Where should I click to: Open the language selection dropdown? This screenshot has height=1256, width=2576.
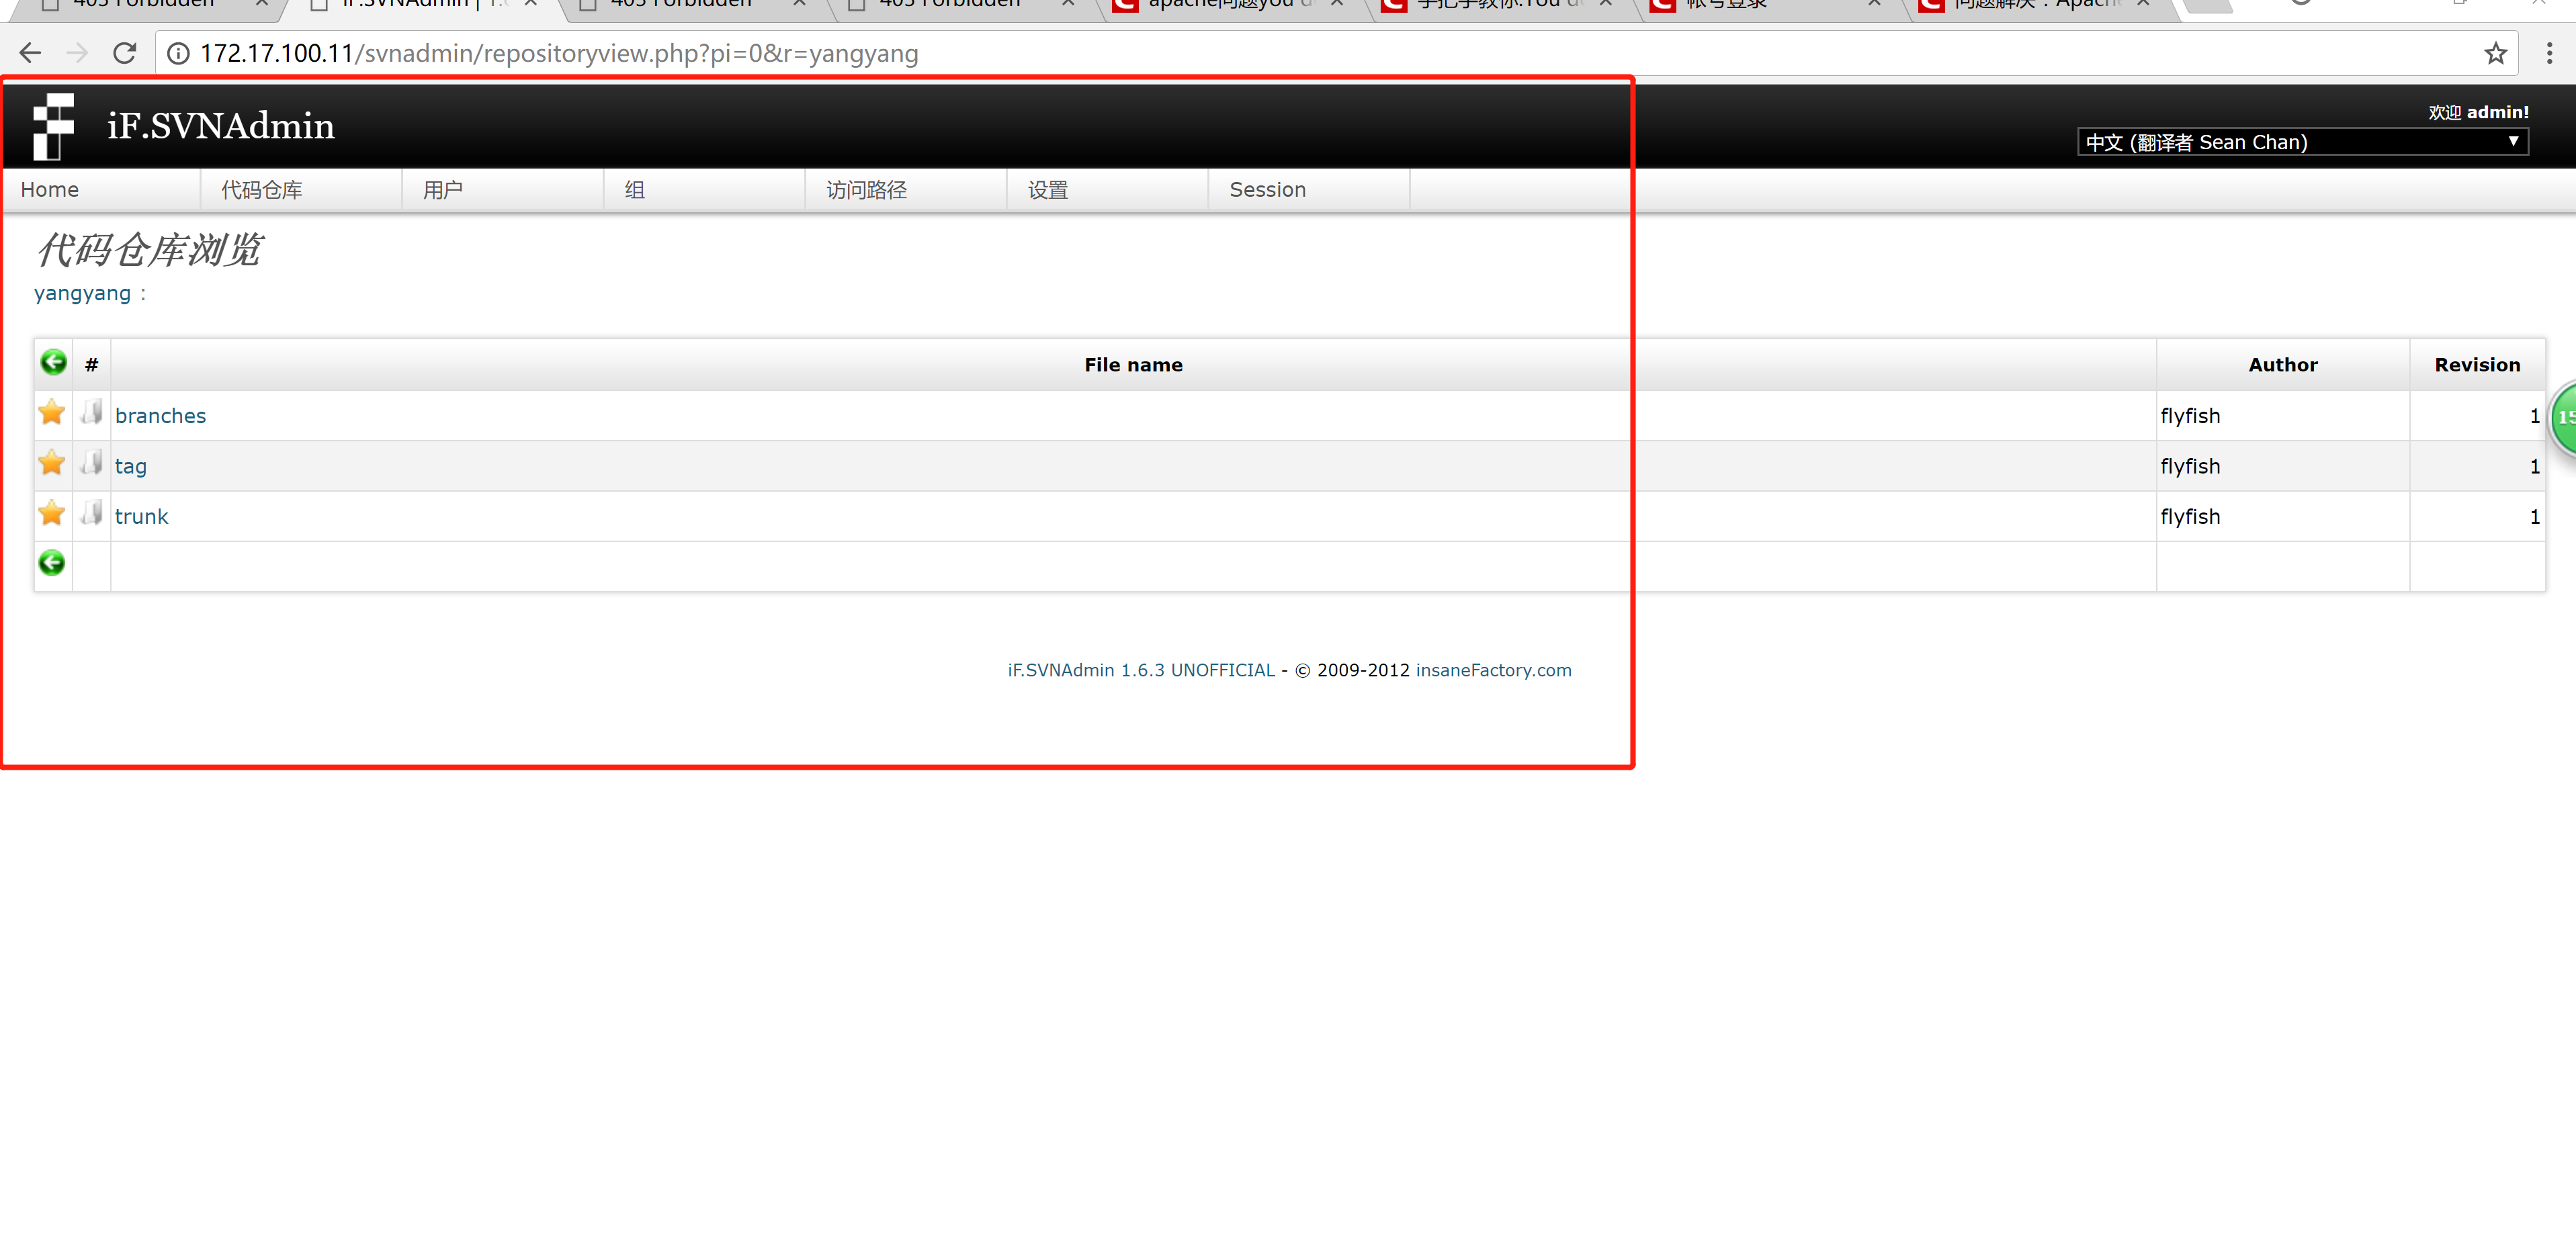[x=2301, y=142]
